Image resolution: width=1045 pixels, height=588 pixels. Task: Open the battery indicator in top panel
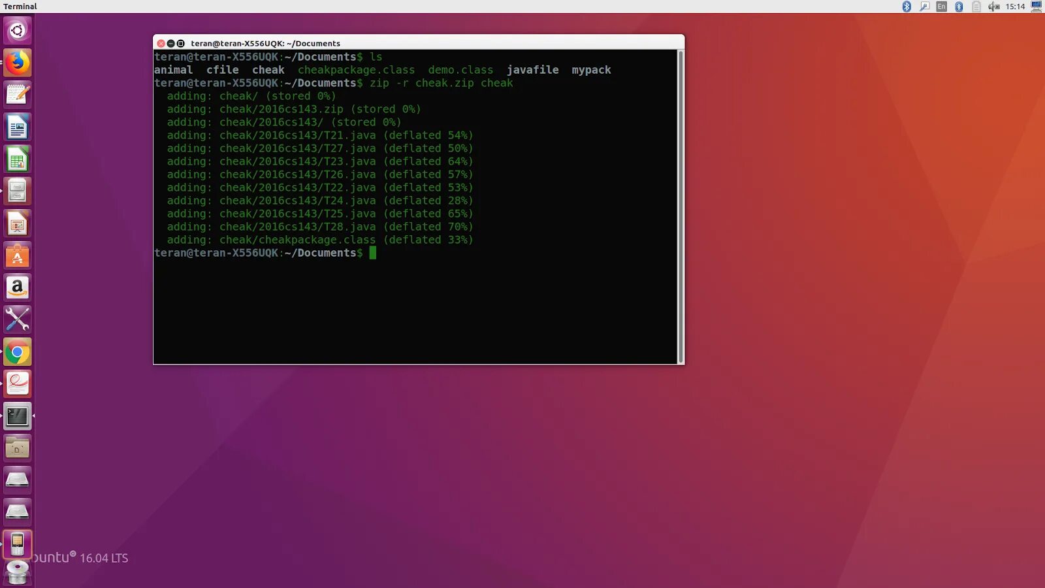point(976,7)
